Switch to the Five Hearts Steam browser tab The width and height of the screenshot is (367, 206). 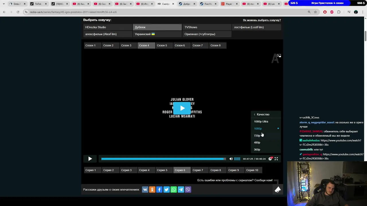208,4
